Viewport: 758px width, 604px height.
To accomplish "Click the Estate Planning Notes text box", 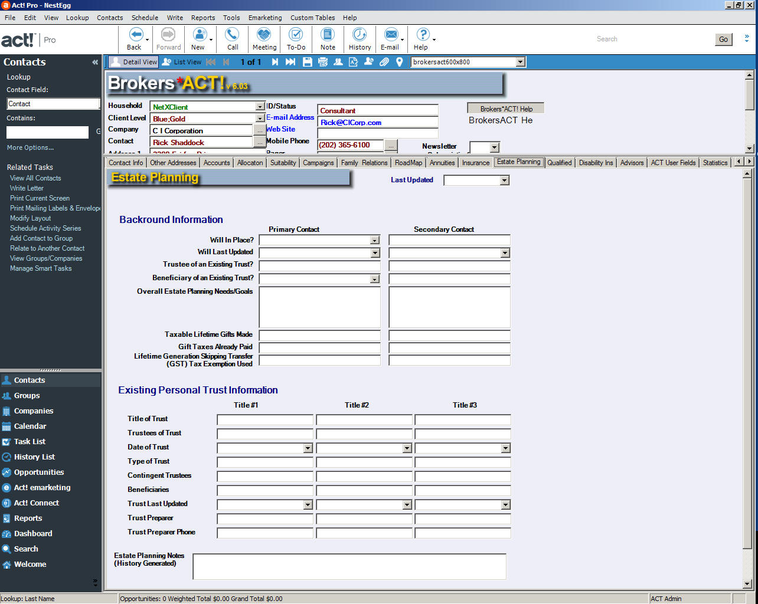I will coord(349,567).
